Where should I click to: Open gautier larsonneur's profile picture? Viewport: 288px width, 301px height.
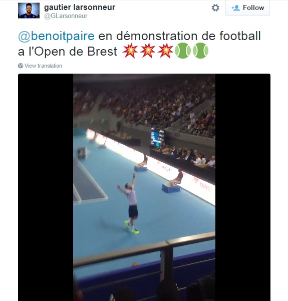[29, 11]
